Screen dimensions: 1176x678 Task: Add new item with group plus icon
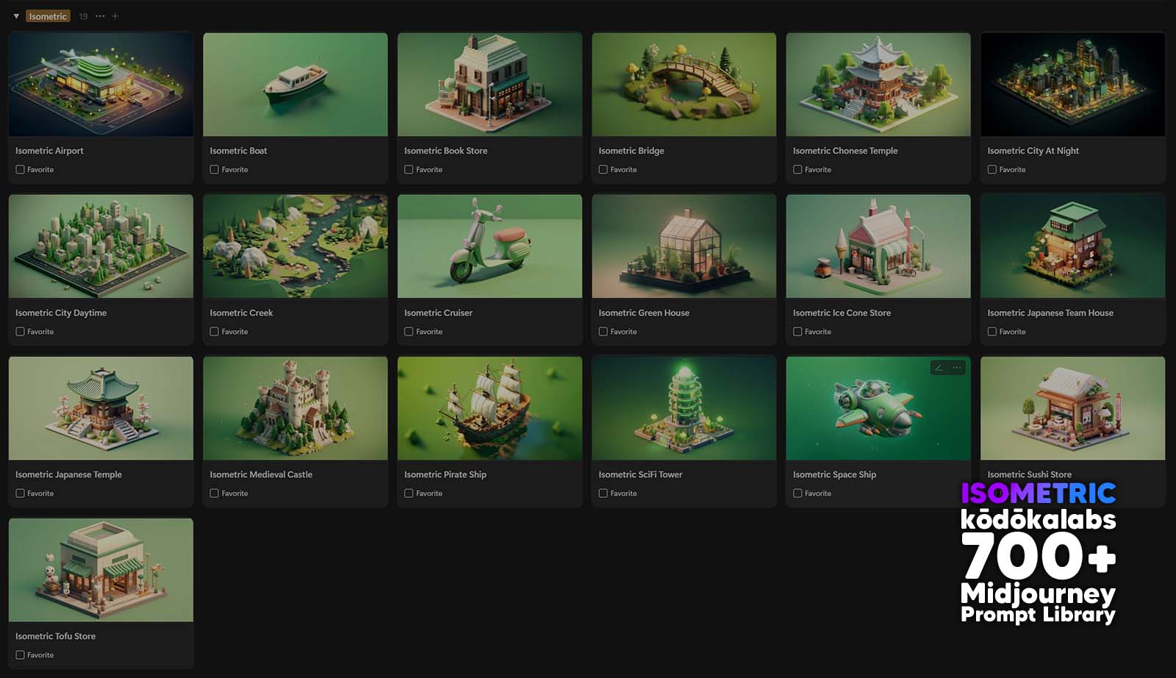(x=115, y=16)
